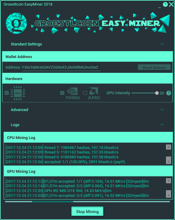Screen dimensions: 175x220
Task: Click GPU Mining Log down arrow
Action: [168, 194]
